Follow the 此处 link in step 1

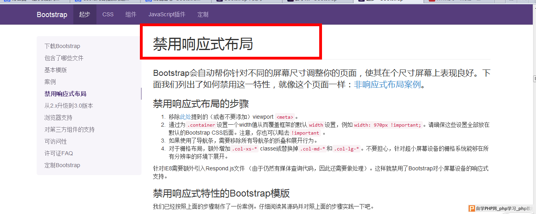[x=186, y=117]
